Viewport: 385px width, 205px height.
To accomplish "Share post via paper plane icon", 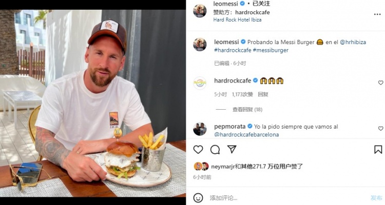I will tap(232, 149).
